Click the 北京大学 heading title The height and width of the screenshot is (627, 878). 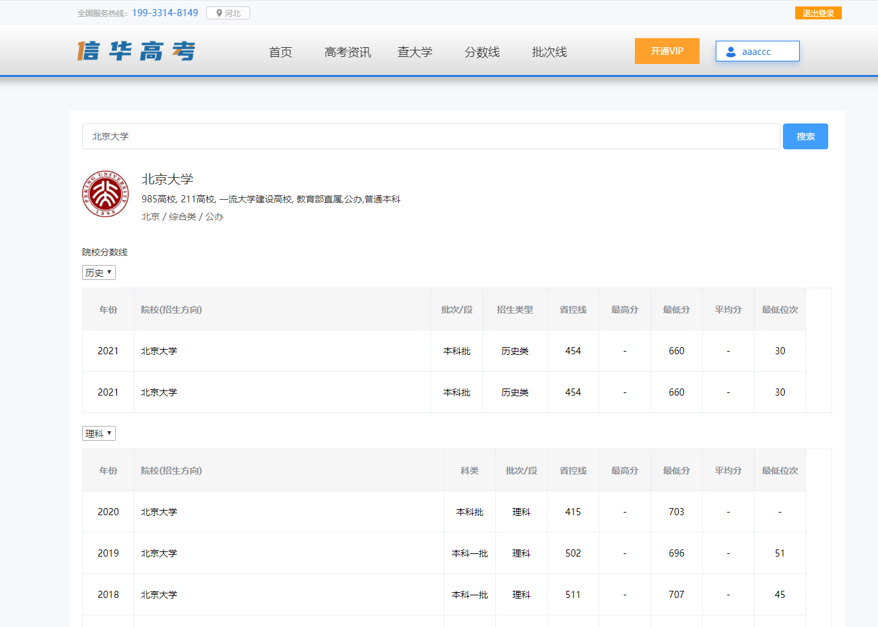(x=167, y=179)
